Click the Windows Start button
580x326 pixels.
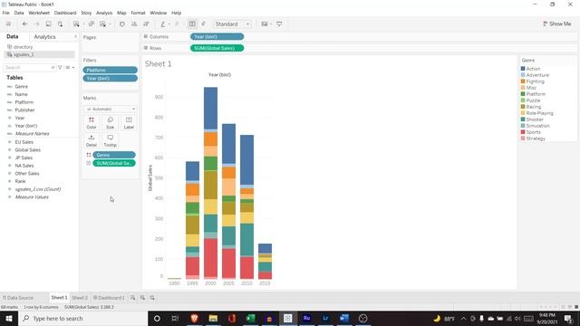pos(9,318)
